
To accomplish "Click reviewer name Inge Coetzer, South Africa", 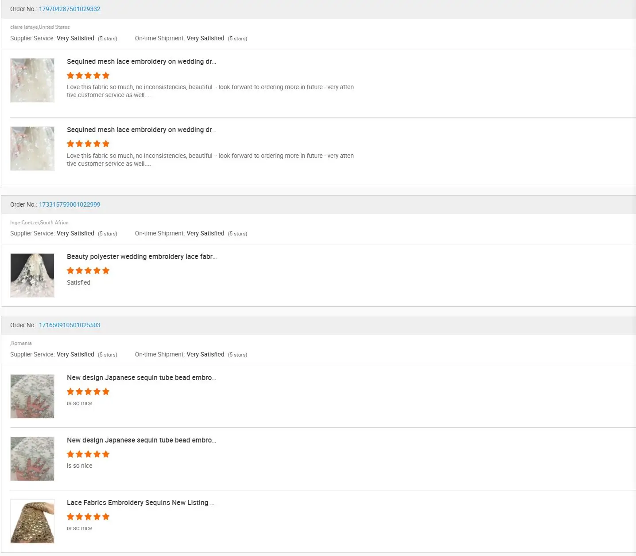I will (39, 223).
